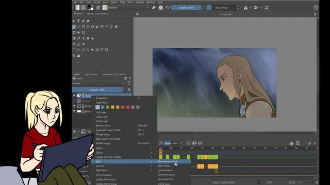Open vertical mirror options arrow

(x=261, y=8)
